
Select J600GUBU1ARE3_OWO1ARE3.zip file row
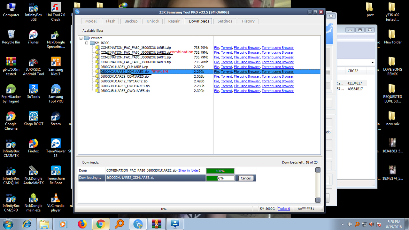click(125, 86)
